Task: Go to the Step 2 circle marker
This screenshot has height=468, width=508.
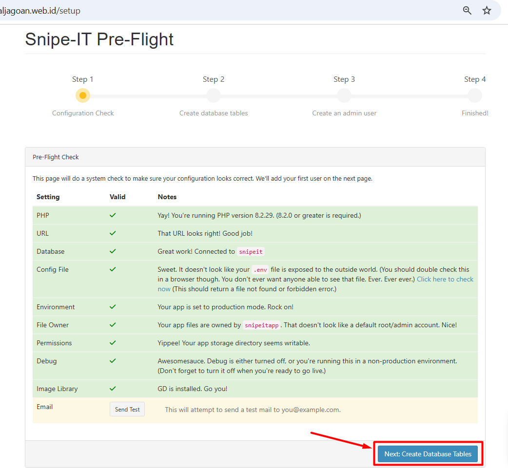Action: click(x=214, y=95)
